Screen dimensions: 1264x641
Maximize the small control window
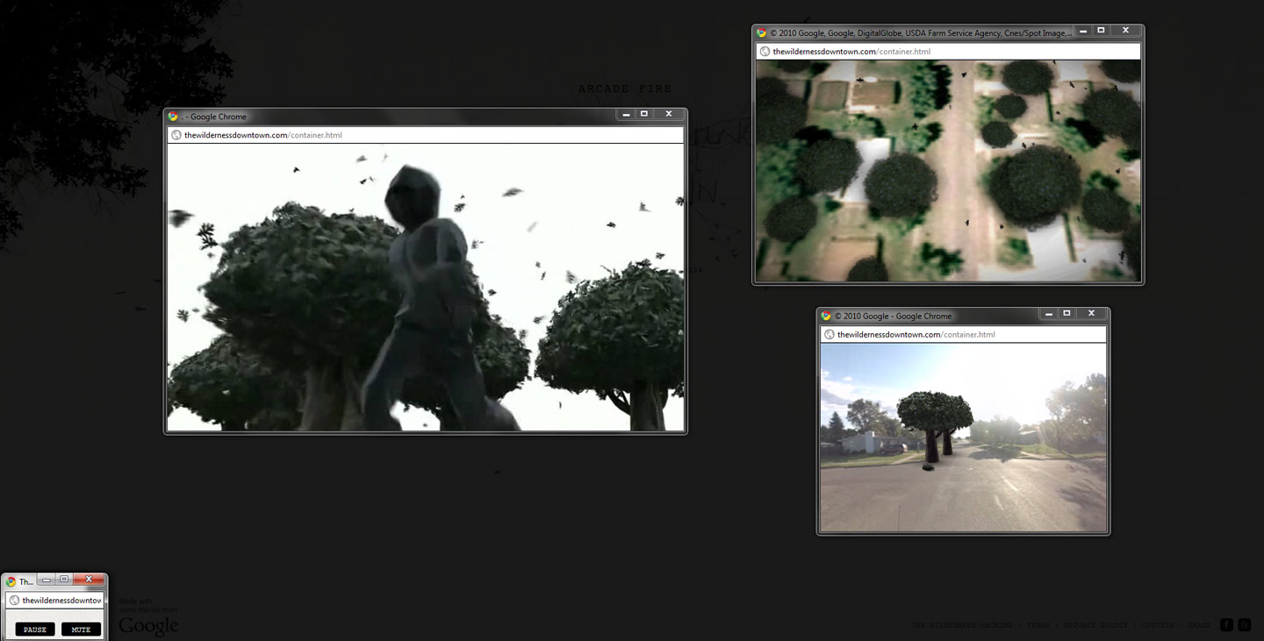pos(64,580)
